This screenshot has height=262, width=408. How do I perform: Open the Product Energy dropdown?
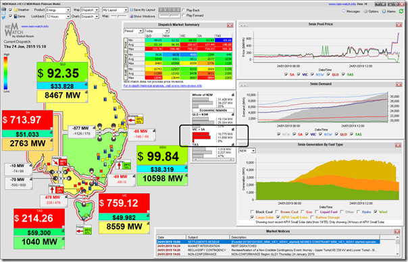tap(58, 10)
